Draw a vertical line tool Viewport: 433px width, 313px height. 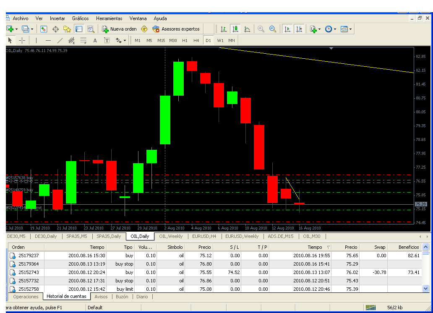coord(37,40)
